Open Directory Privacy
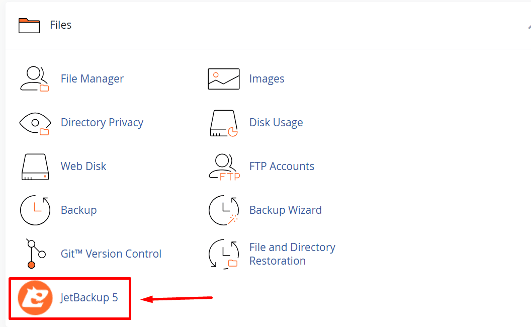The image size is (531, 327). [102, 122]
